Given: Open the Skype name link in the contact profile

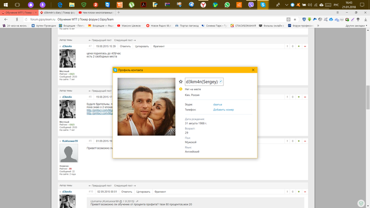Looking at the screenshot, I should (x=218, y=105).
